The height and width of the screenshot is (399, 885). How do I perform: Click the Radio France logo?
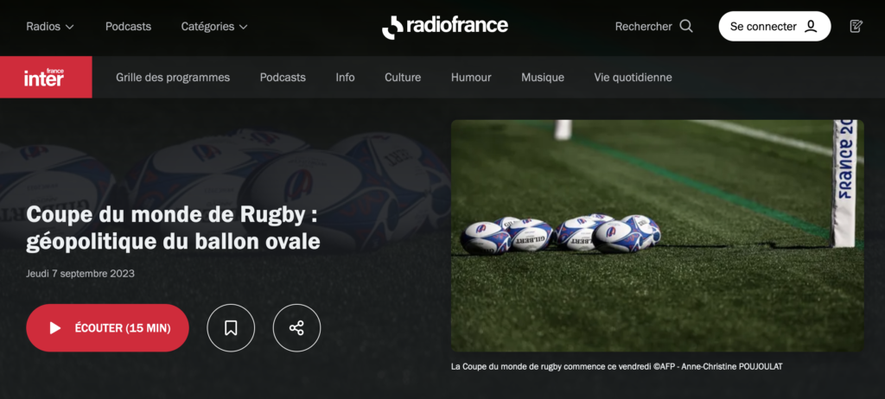click(445, 27)
